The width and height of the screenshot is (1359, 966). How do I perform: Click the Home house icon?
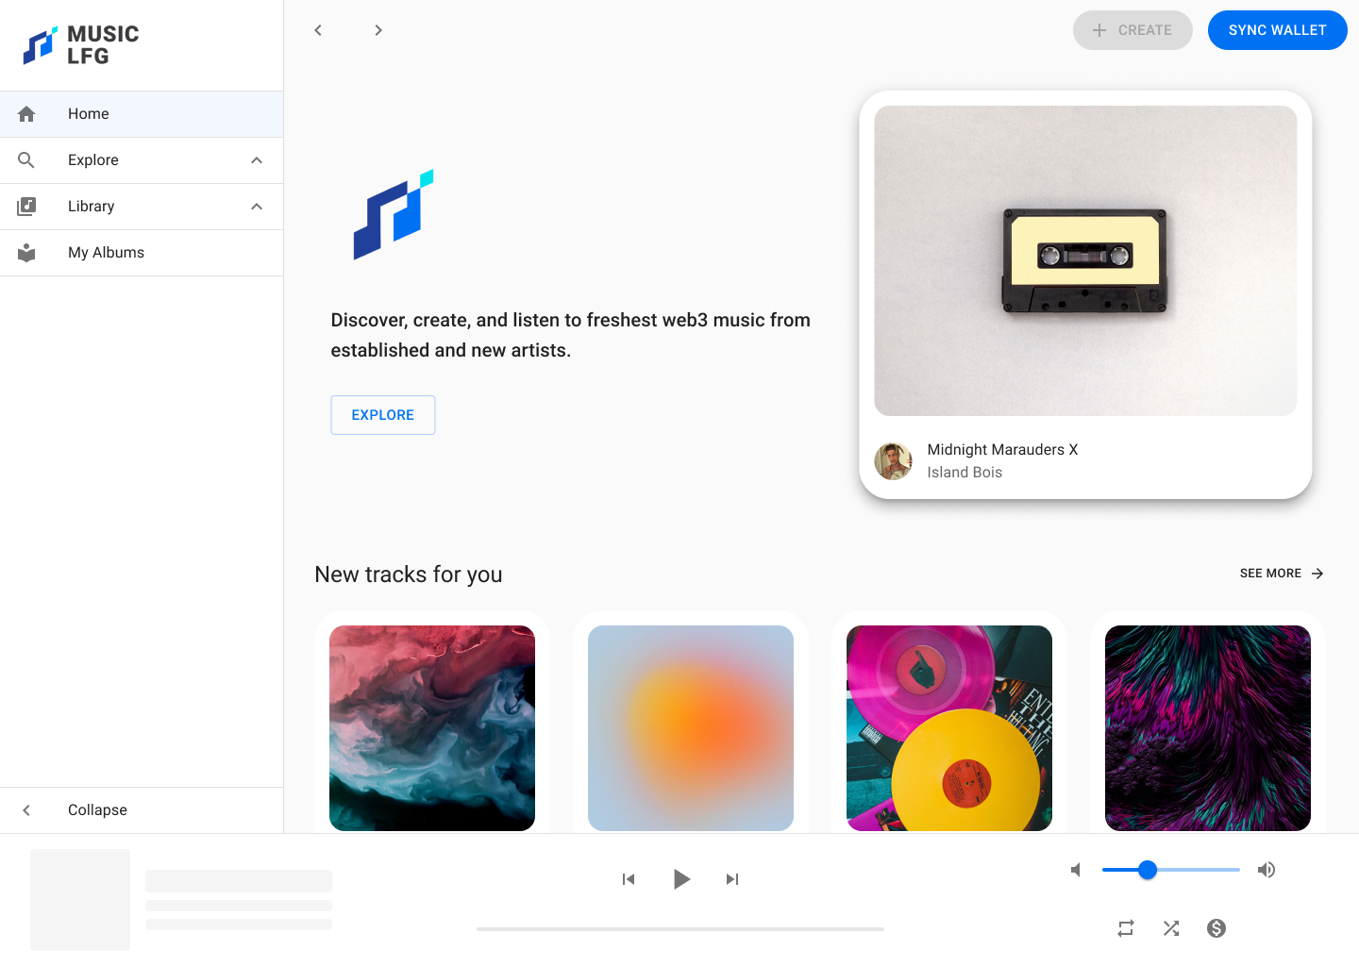pos(26,114)
